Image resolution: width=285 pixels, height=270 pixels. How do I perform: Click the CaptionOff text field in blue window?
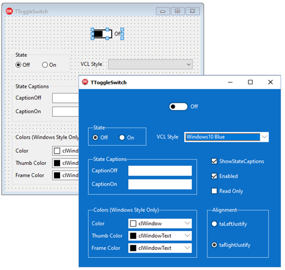pyautogui.click(x=160, y=170)
